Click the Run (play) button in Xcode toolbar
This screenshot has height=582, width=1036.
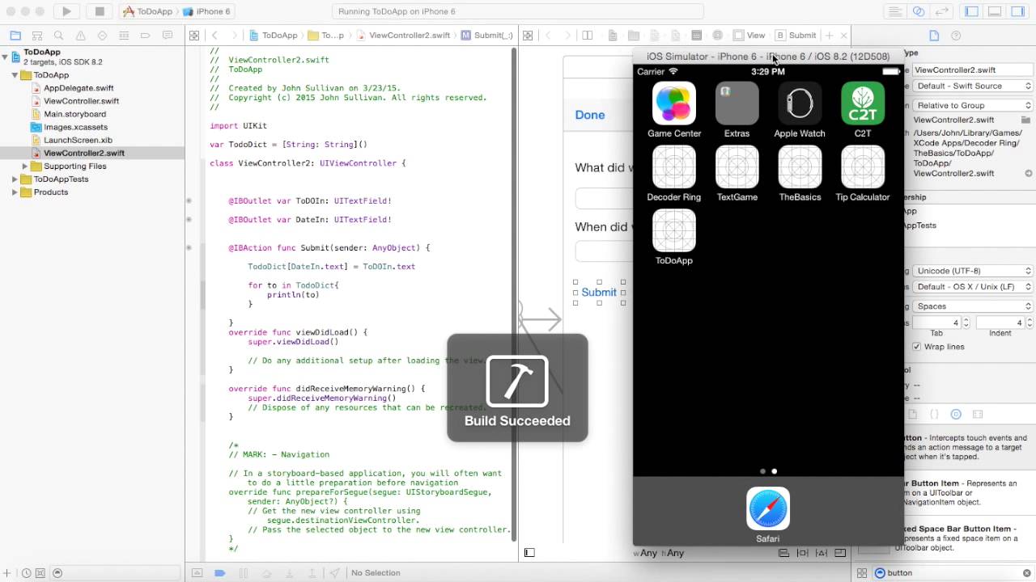click(x=66, y=11)
